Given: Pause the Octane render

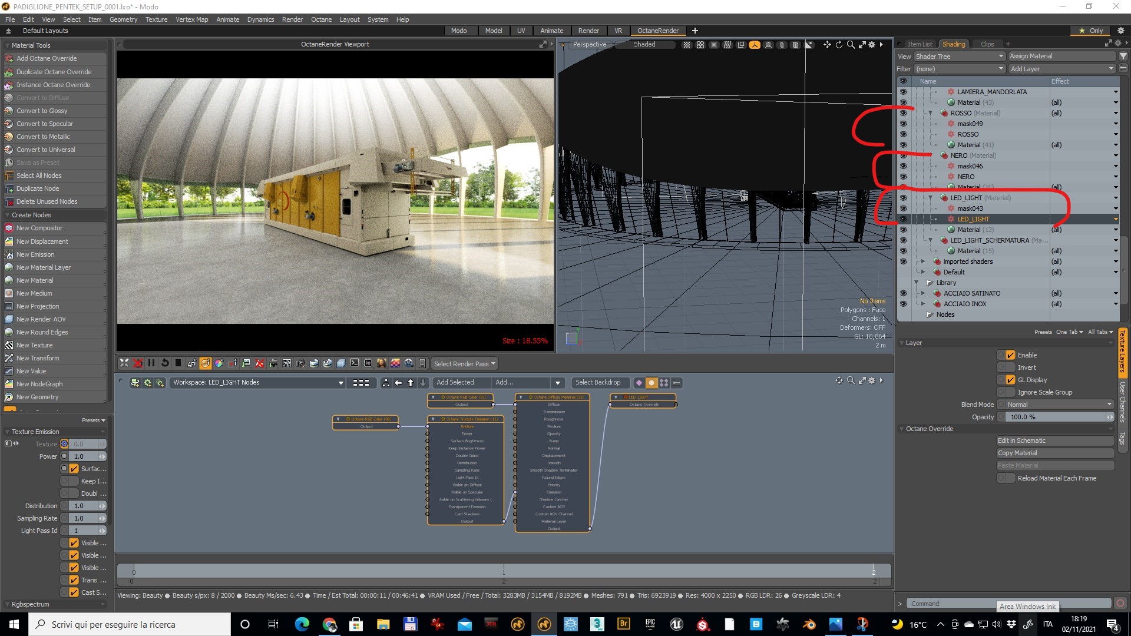Looking at the screenshot, I should click(x=151, y=363).
